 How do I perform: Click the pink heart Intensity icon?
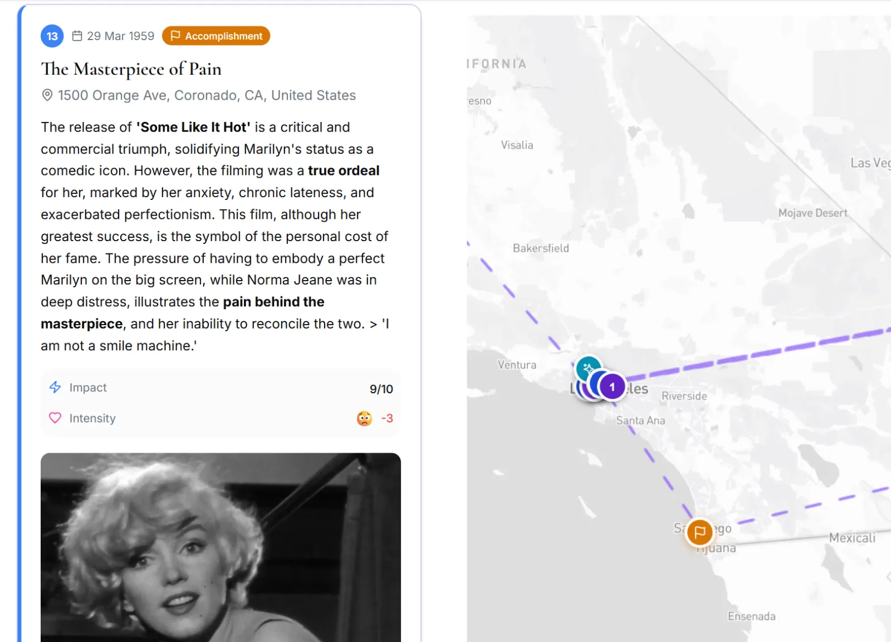[55, 418]
